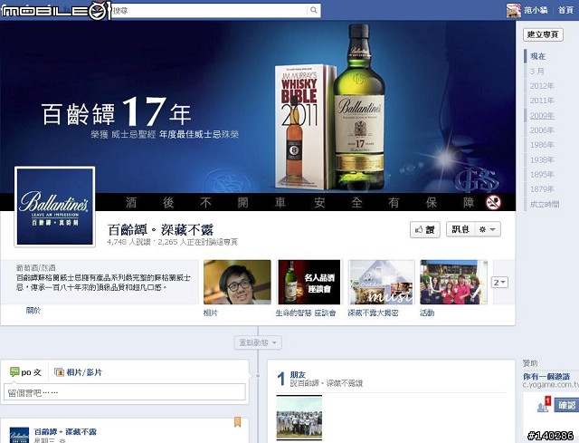Open 范小編 profile avatar in top bar

pos(514,10)
